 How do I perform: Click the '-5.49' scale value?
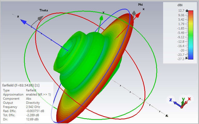[181, 33]
